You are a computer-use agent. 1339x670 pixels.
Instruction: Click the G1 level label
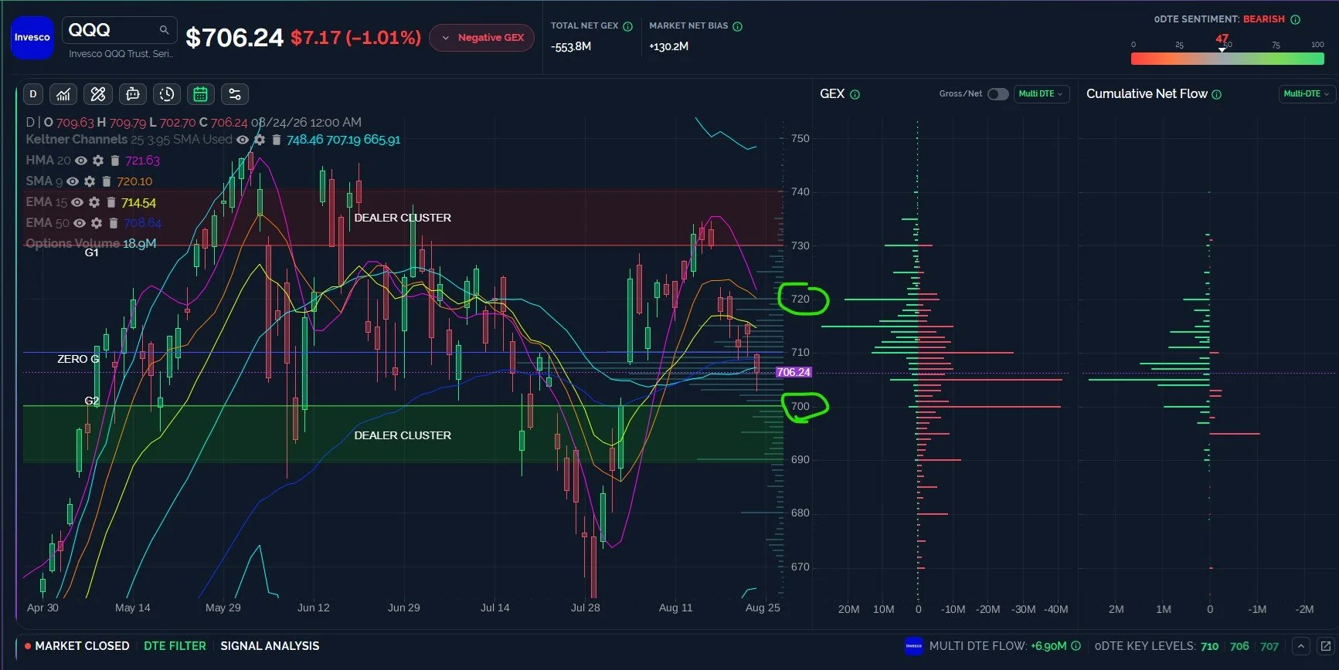(91, 252)
